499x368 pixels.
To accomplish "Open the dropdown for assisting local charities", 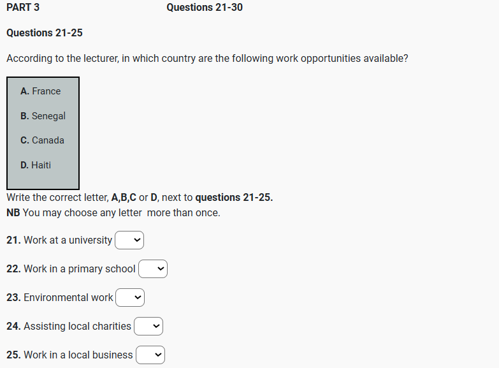I will click(148, 327).
